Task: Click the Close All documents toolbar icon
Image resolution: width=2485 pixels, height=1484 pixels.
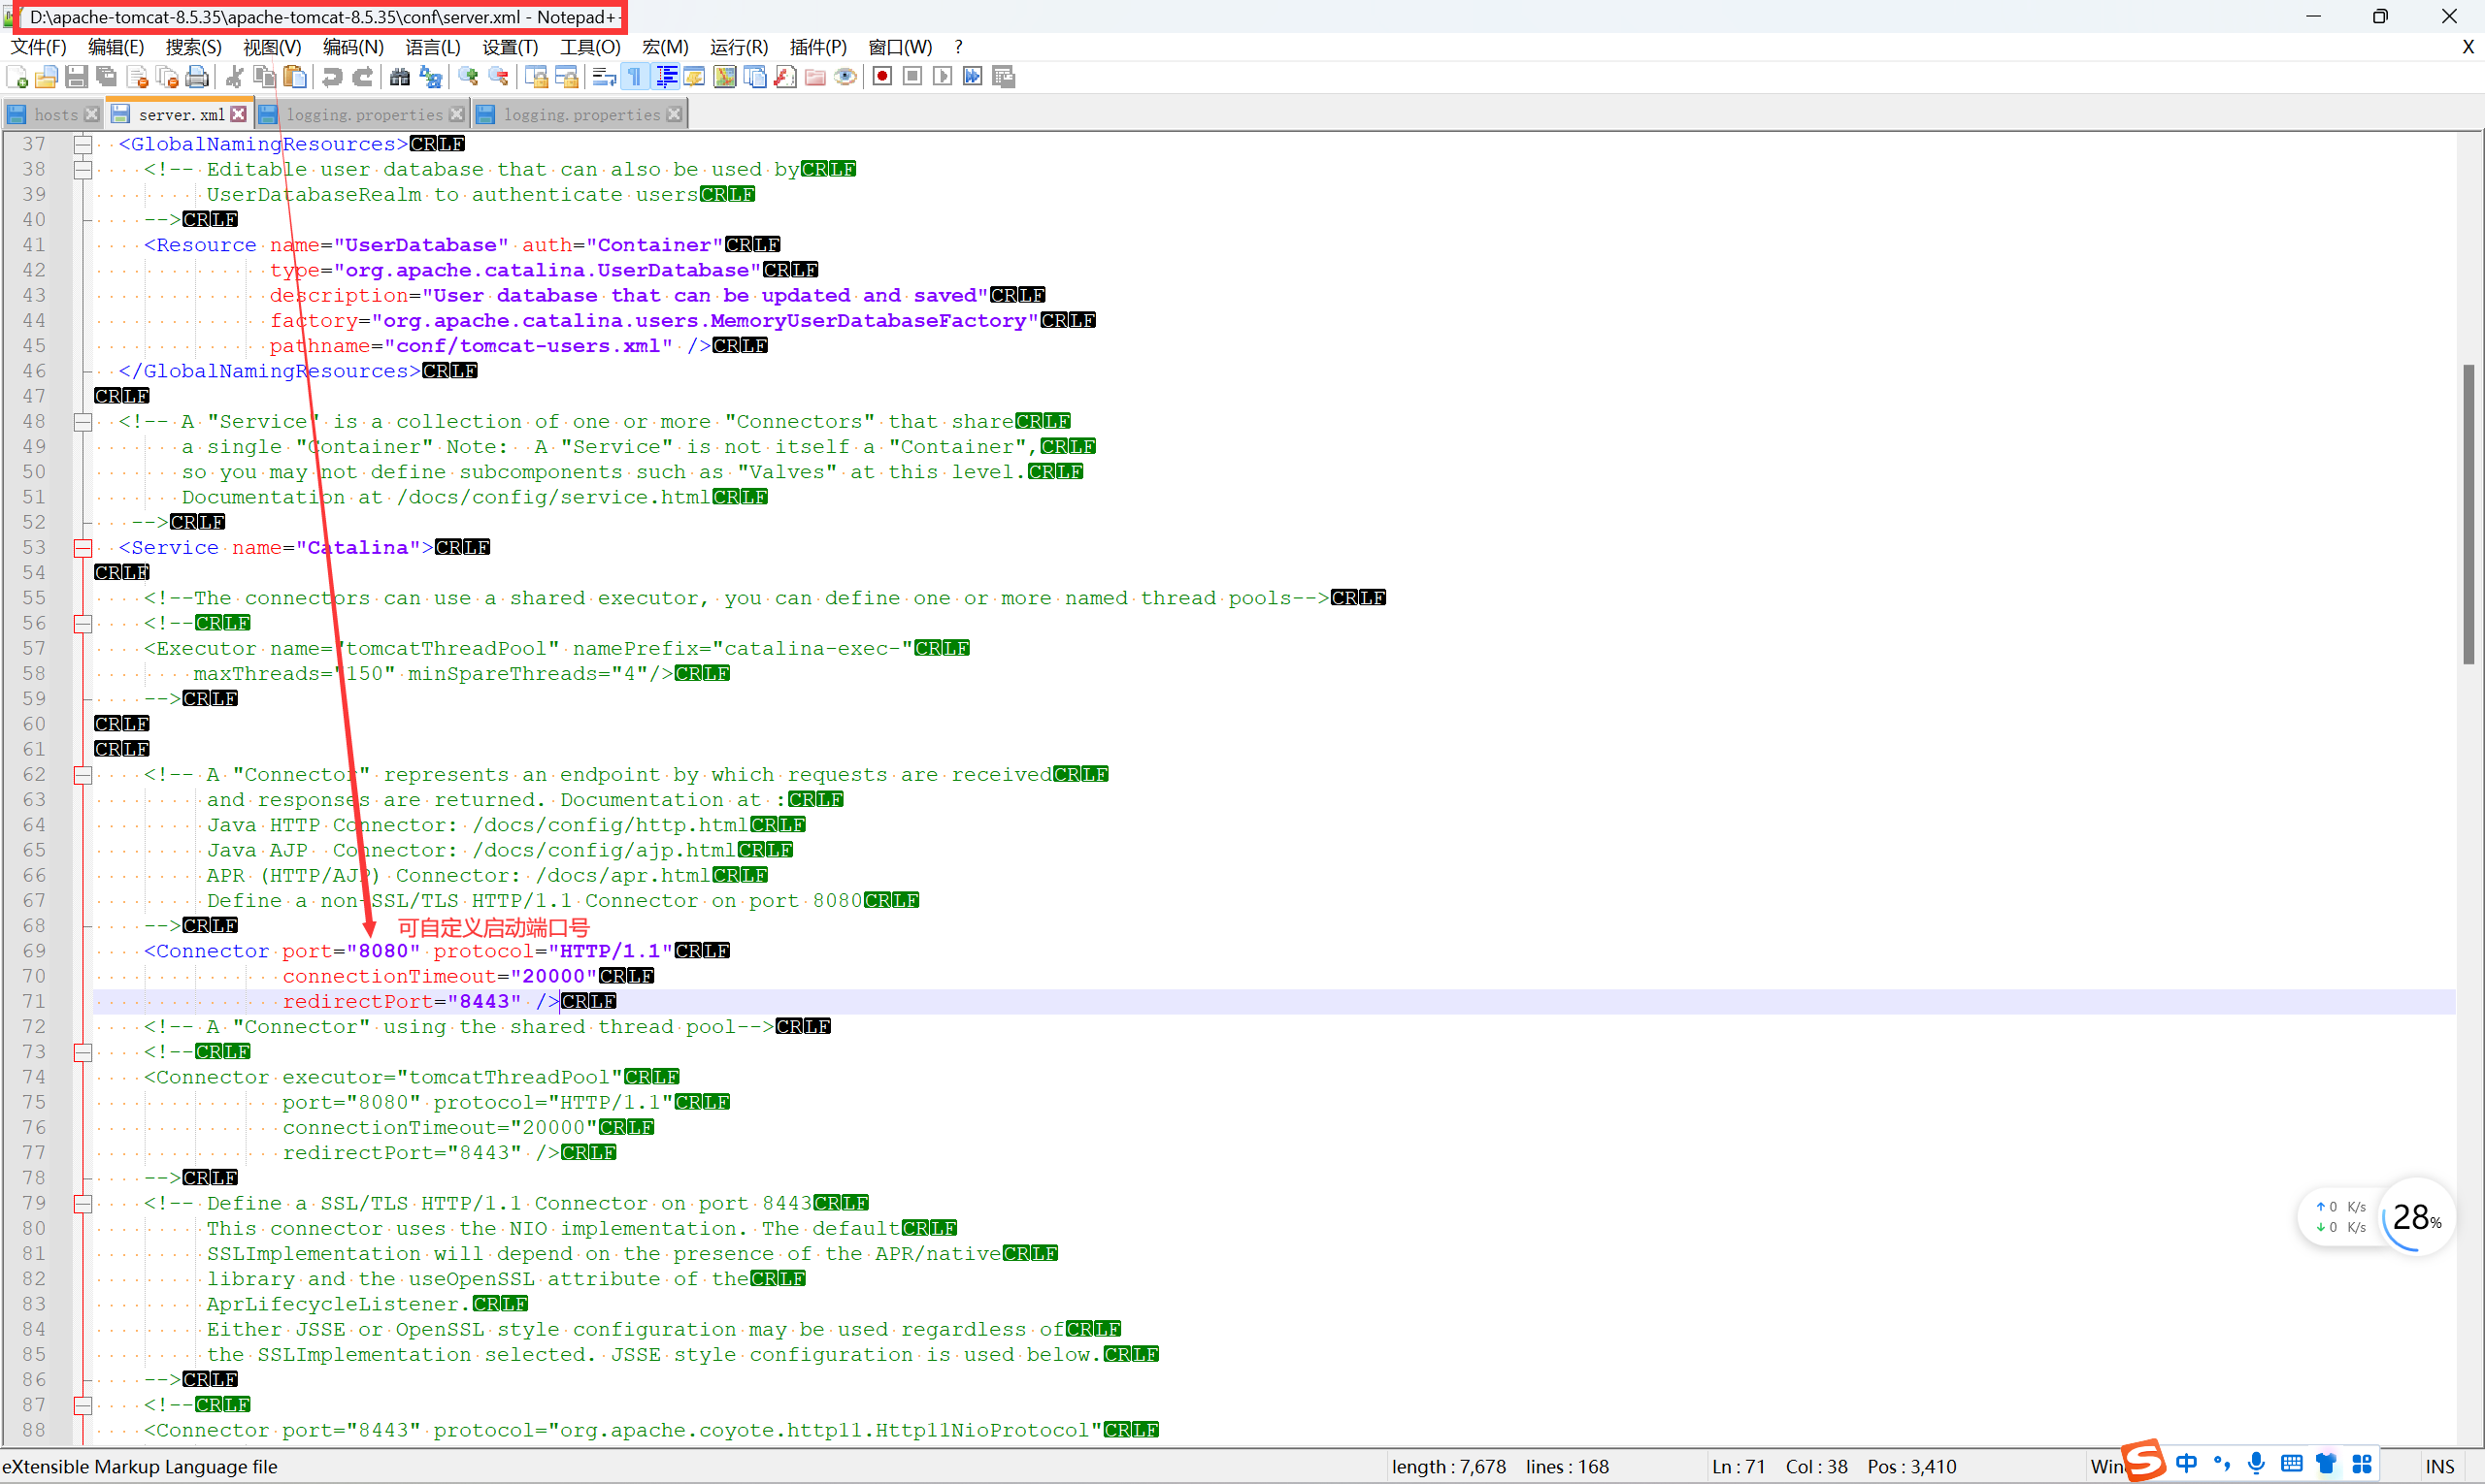Action: tap(168, 77)
